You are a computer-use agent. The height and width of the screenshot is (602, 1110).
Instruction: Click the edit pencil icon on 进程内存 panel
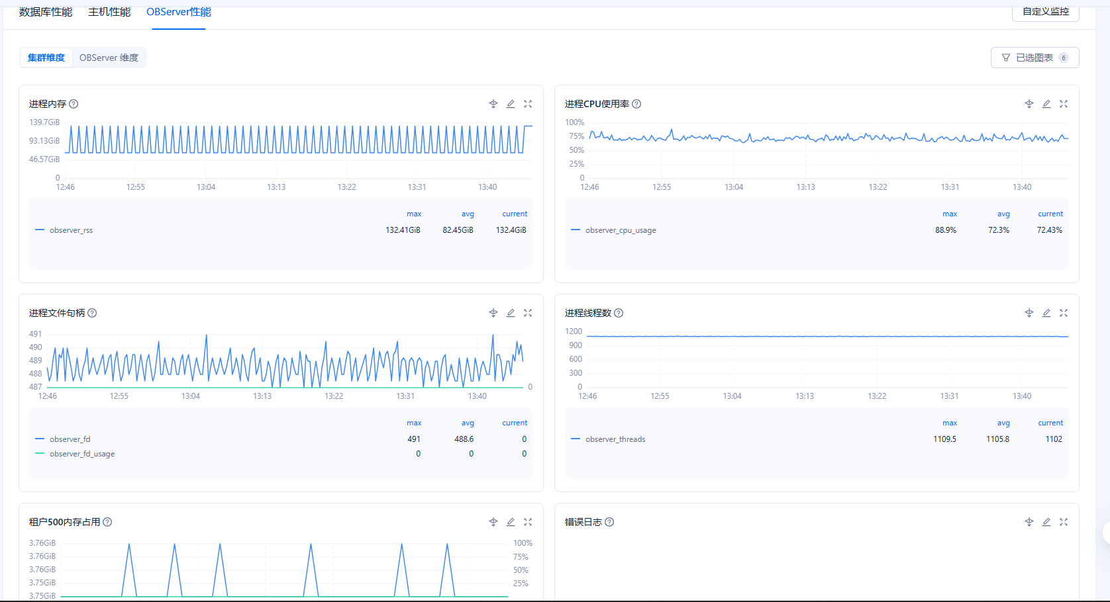[x=511, y=104]
